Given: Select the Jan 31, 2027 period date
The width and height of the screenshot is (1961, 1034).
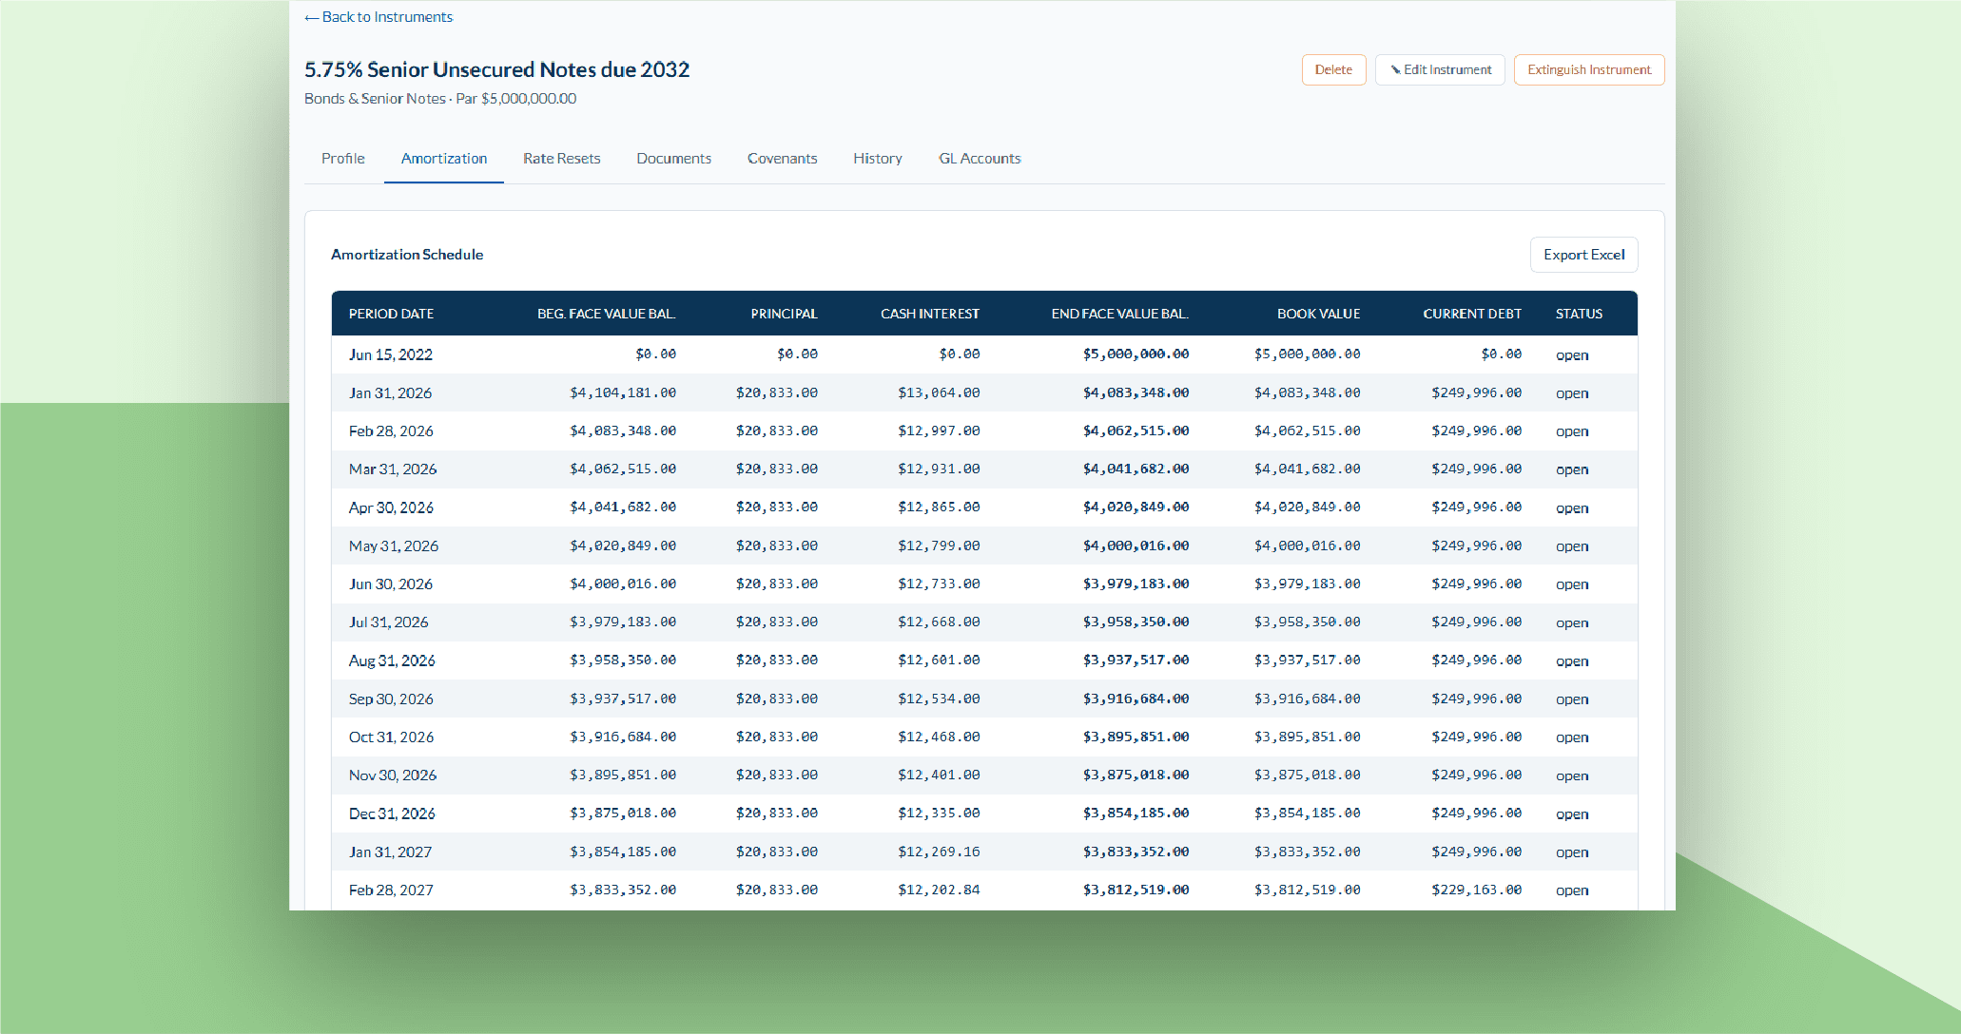Looking at the screenshot, I should click(x=390, y=852).
